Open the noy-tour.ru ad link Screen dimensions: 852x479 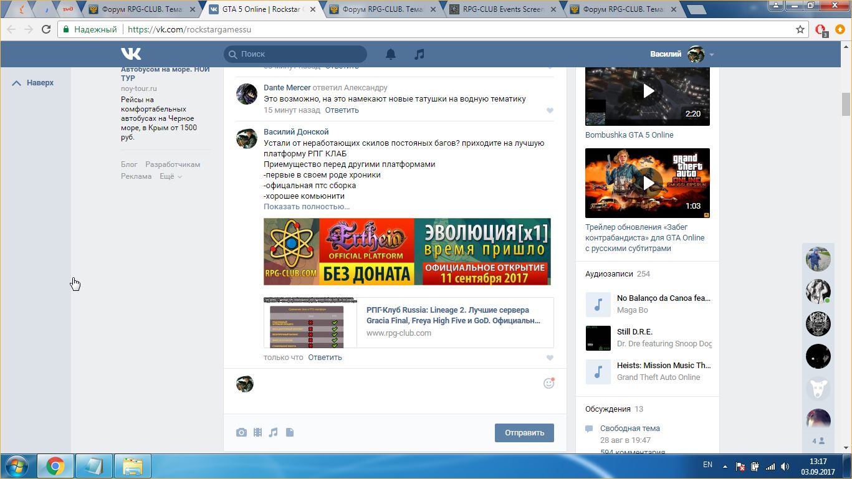(x=139, y=89)
